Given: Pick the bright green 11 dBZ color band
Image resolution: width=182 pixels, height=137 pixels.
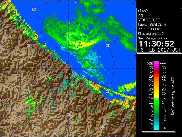Looking at the screenshot, I should (156, 102).
